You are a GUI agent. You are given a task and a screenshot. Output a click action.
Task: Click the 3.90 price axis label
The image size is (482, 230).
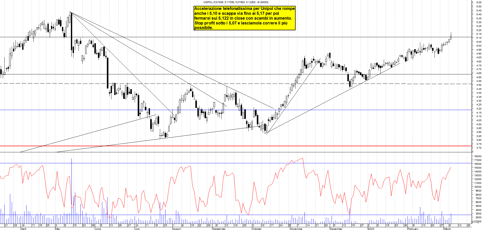click(x=478, y=132)
